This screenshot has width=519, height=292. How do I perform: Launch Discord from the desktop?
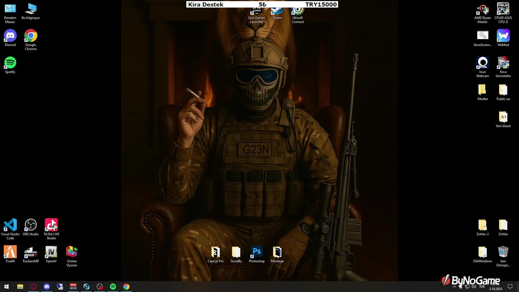(10, 38)
